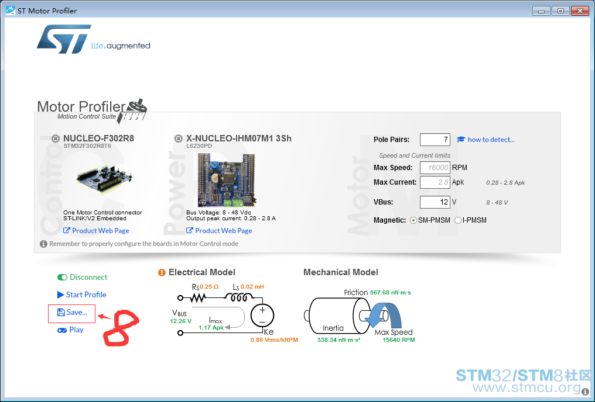
Task: Click Save... to store the motor profile
Action: [x=77, y=312]
